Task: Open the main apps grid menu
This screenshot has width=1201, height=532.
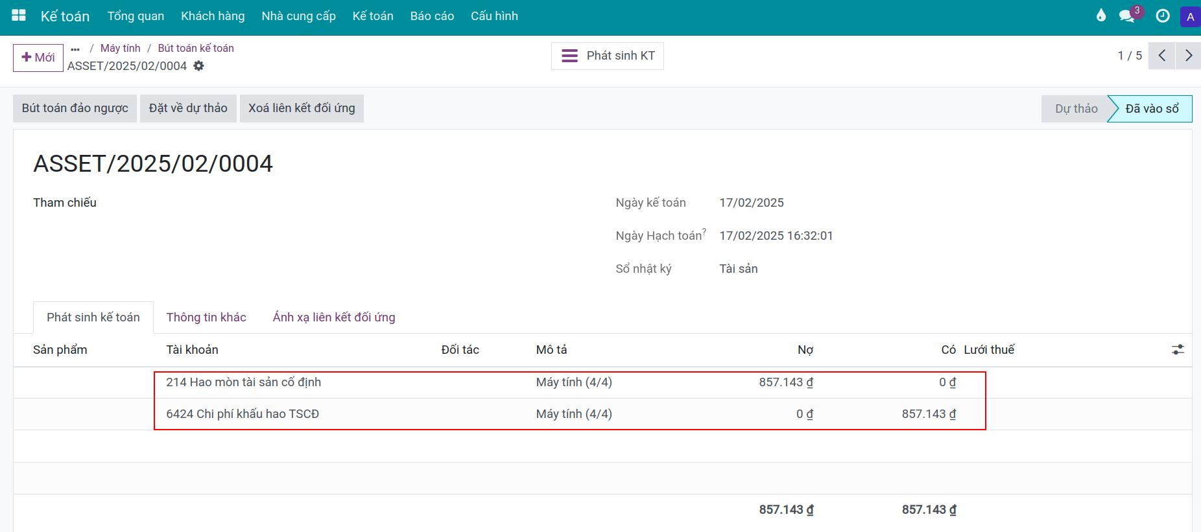Action: pos(19,16)
